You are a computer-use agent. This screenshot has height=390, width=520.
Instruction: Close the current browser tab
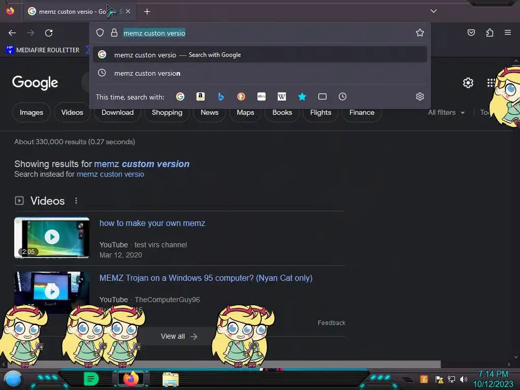coord(128,11)
